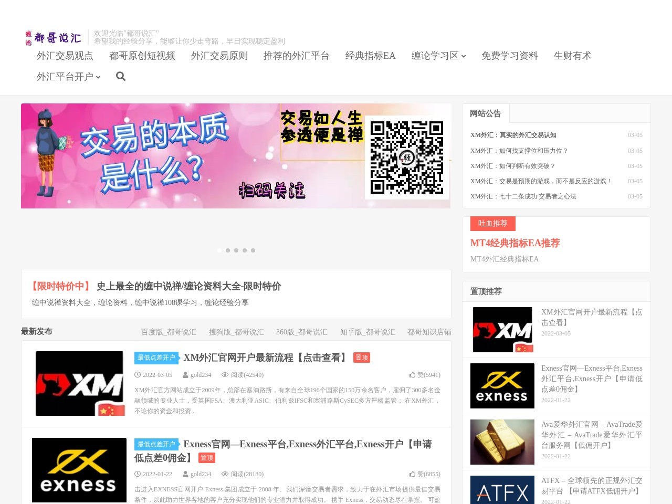The width and height of the screenshot is (672, 504).
Task: Click thumbs-up icon for Exness post (6855)
Action: pyautogui.click(x=412, y=474)
